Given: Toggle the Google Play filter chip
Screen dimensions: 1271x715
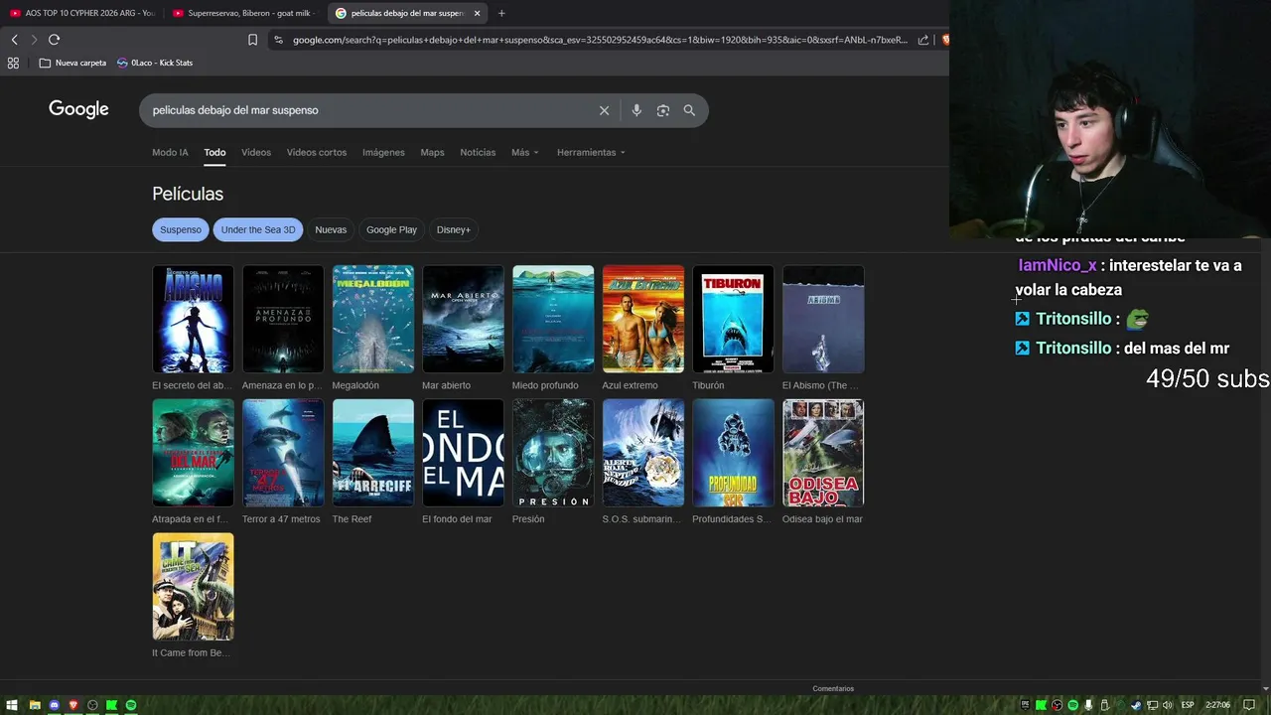Looking at the screenshot, I should pos(391,229).
